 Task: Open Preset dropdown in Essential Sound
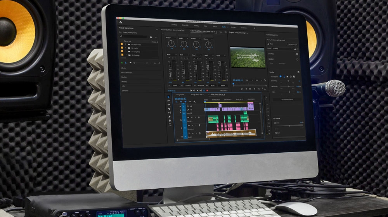tap(283, 49)
